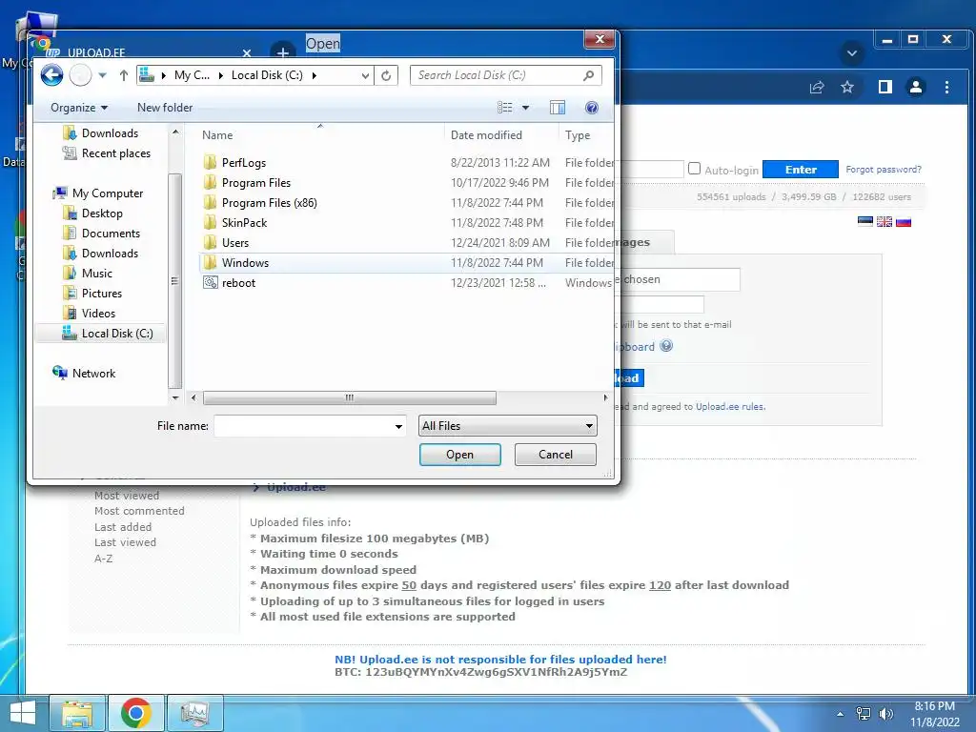This screenshot has width=976, height=732.
Task: Open the view options dropdown arrow
Action: pos(525,108)
